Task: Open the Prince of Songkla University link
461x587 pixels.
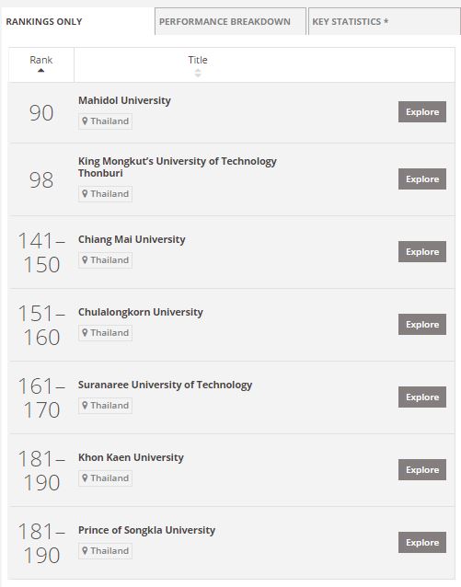Action: (x=146, y=530)
